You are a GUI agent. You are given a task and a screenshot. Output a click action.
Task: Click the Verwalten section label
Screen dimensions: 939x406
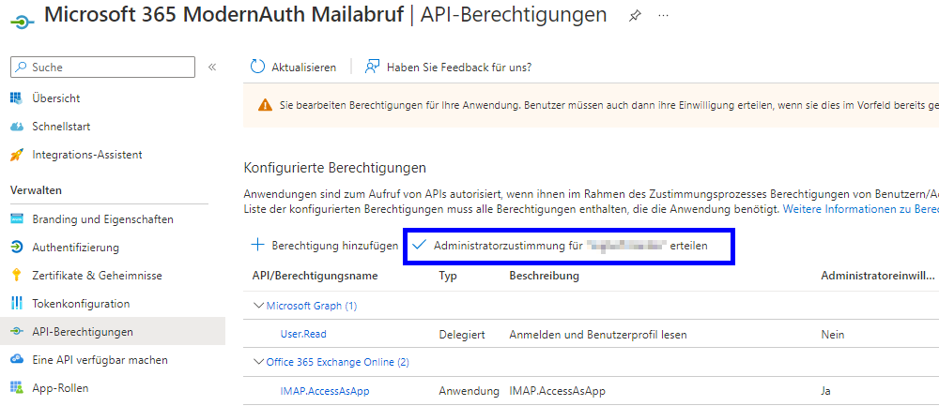[37, 190]
